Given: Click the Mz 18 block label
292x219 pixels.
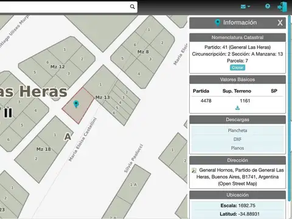Looking at the screenshot, I should coord(44,149).
